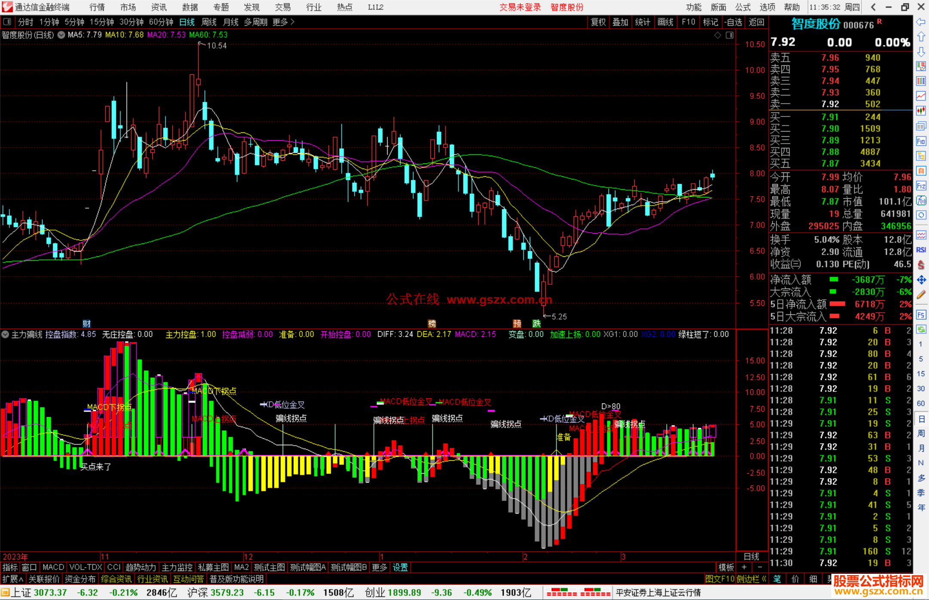Toggle circle beside 智度股份(日线) label
The width and height of the screenshot is (929, 600).
pyautogui.click(x=61, y=35)
